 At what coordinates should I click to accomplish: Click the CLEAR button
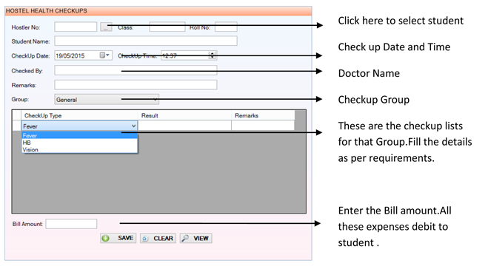158,239
